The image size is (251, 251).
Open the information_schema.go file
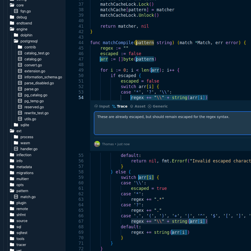pos(43,77)
